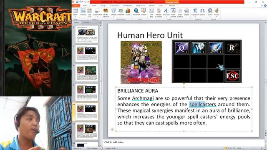Viewport: 267px width, 150px height.
Task: Select slide 9 thumbnail
Action: tap(87, 92)
